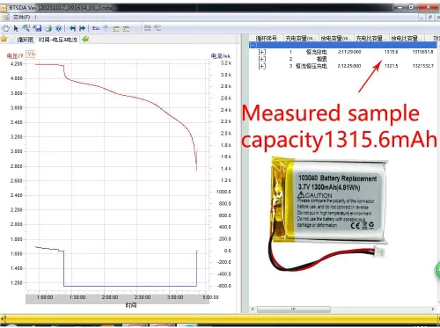Screen dimensions: 440x328
Task: Click the blue left arrow toolbar icon
Action: [72, 28]
